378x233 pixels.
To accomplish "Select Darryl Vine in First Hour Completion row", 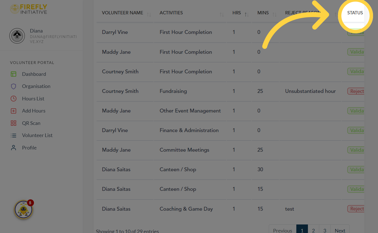I will 115,32.
